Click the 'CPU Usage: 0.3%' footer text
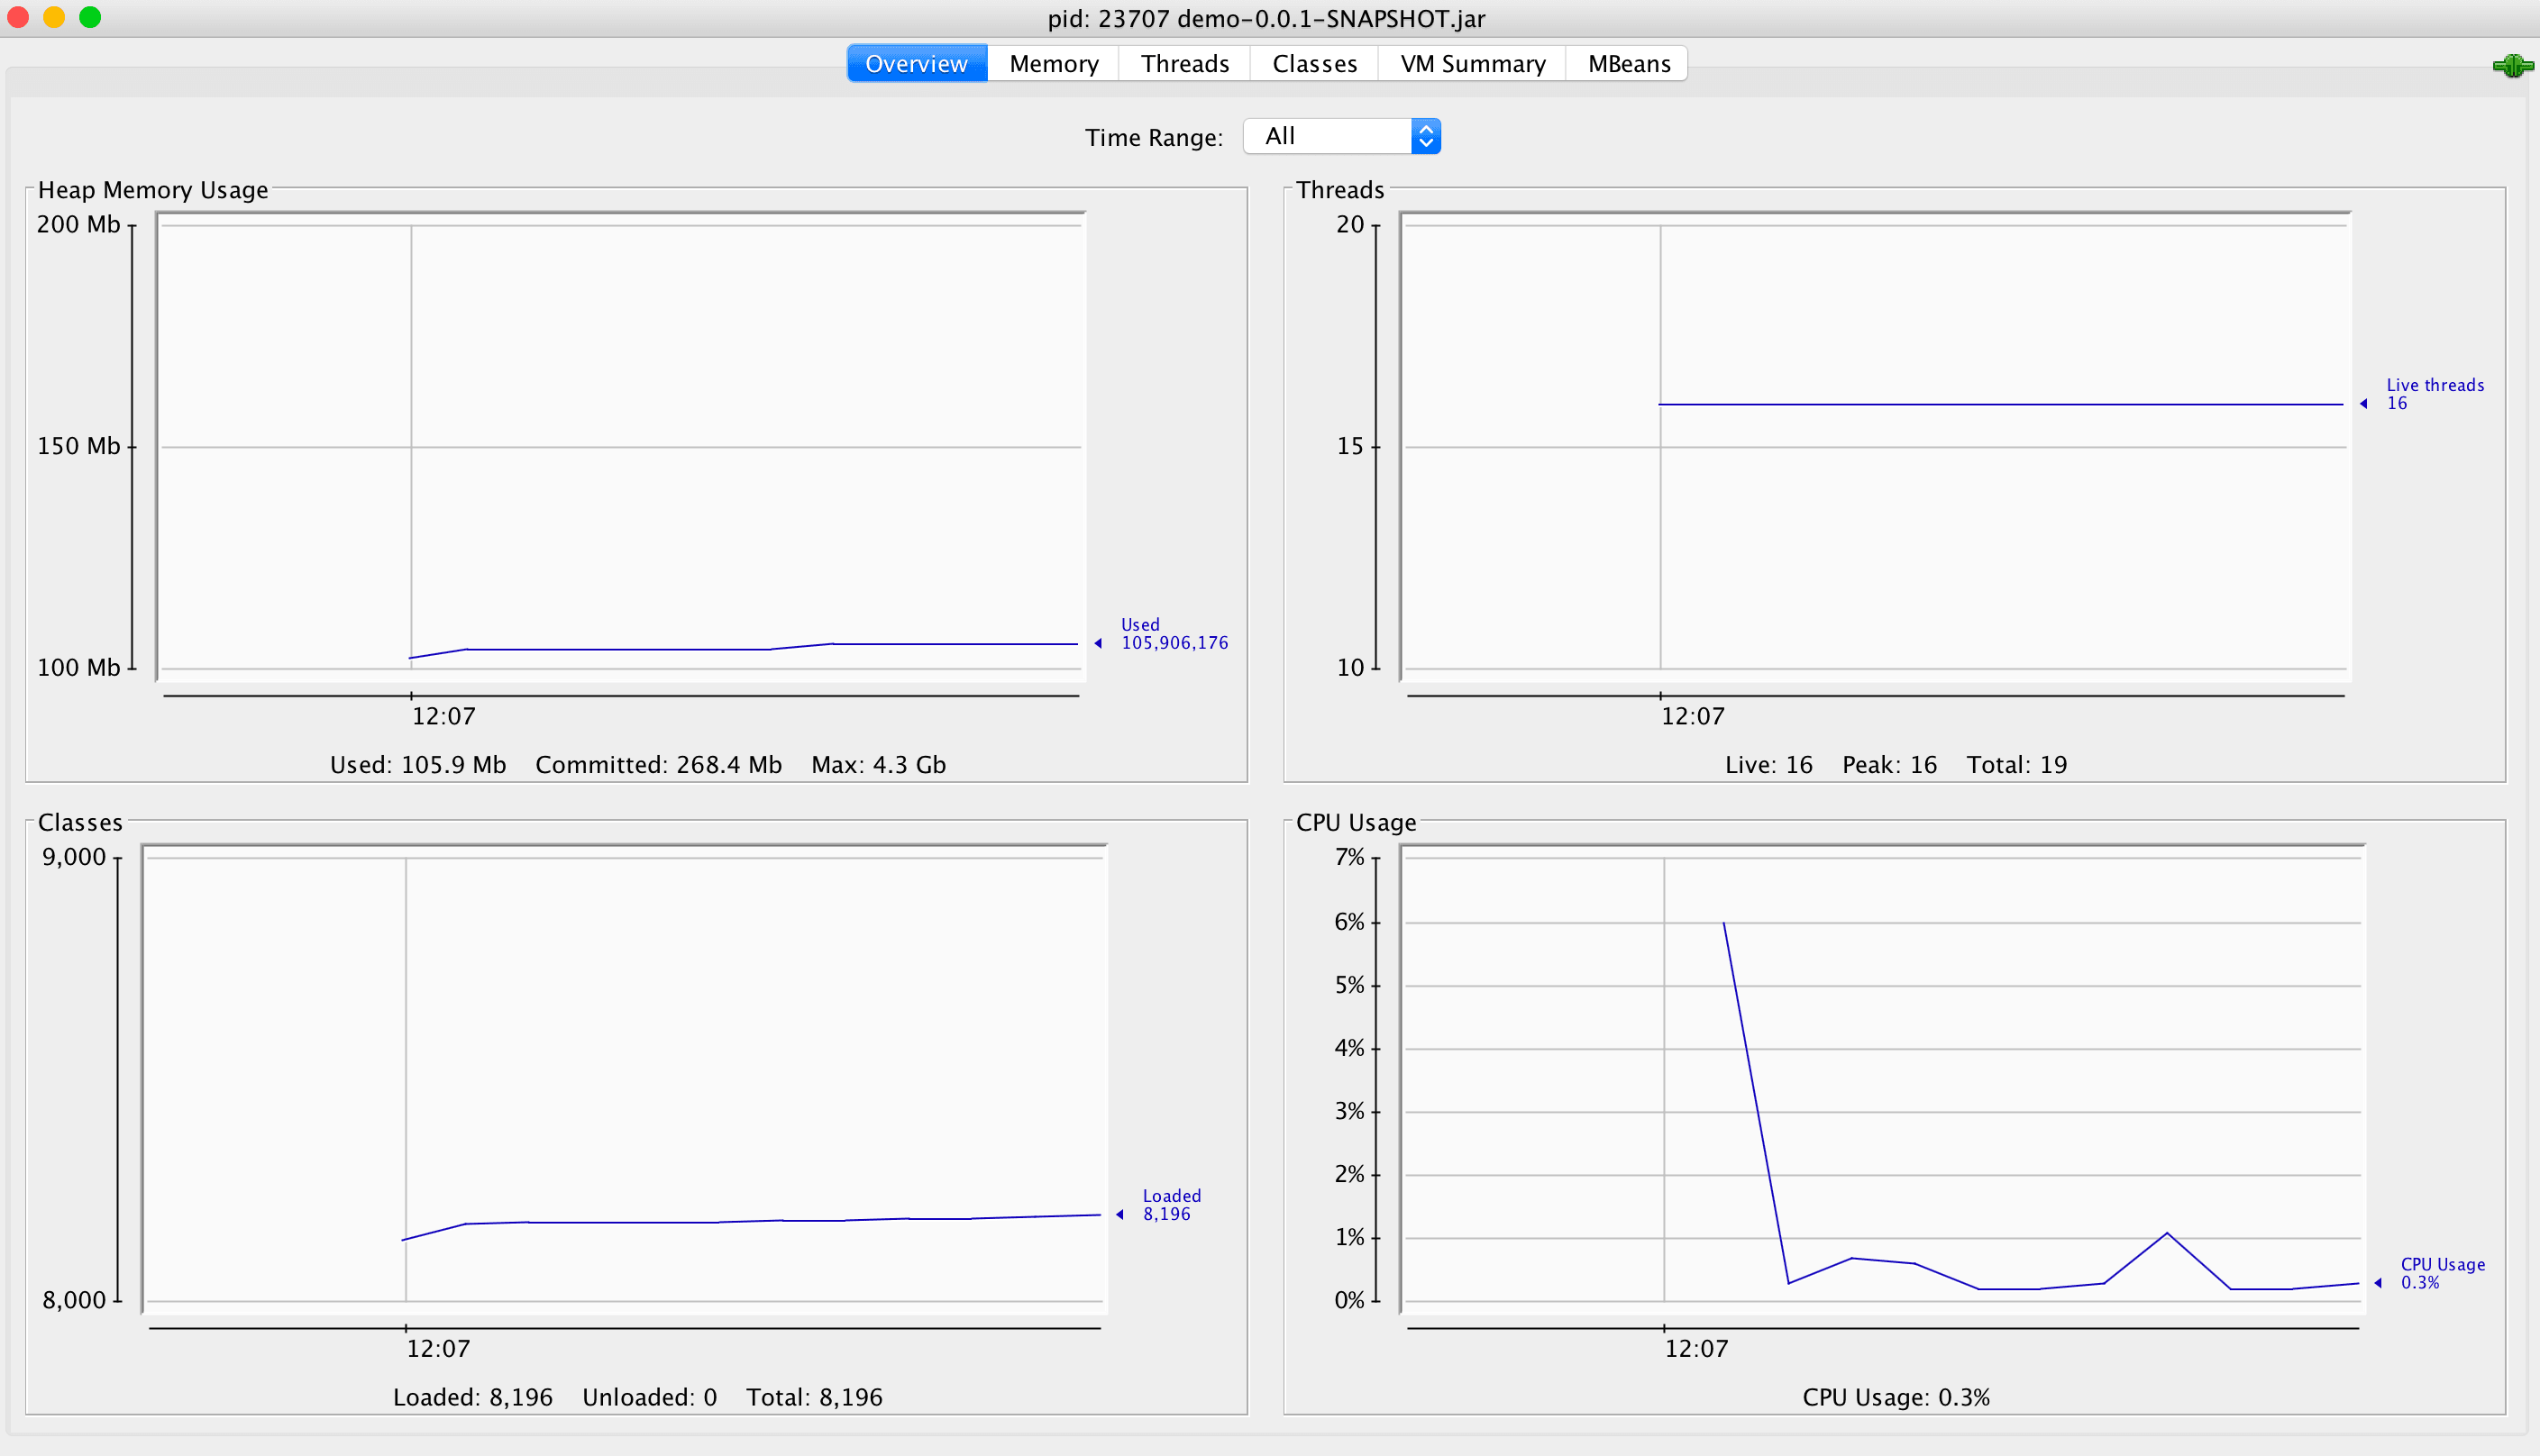This screenshot has height=1456, width=2540. pyautogui.click(x=1896, y=1398)
